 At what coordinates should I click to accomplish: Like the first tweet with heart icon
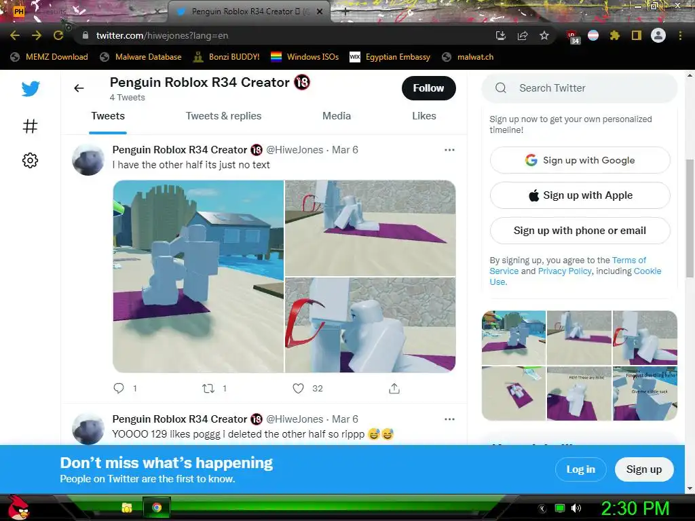click(299, 389)
